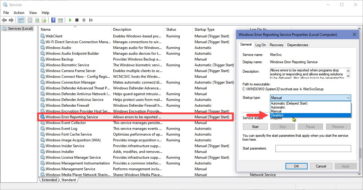
Task: Sort by the Status column header
Action: [178, 29]
